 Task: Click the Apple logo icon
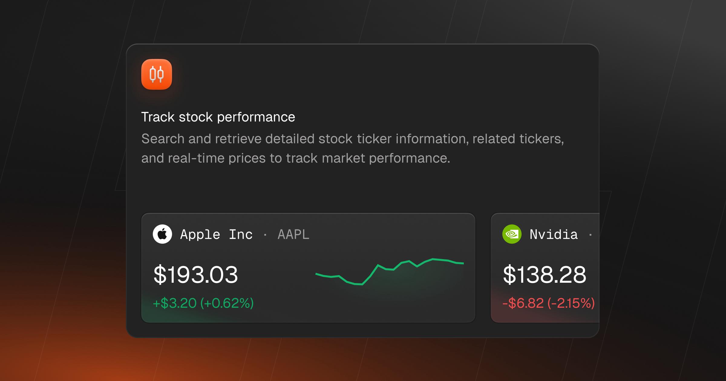point(162,234)
